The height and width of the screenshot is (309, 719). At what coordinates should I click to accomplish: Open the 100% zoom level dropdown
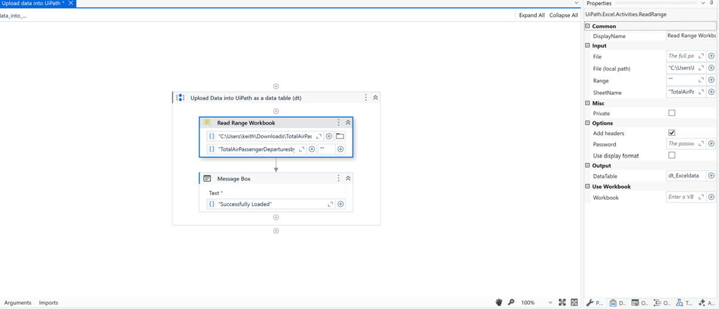tap(550, 302)
